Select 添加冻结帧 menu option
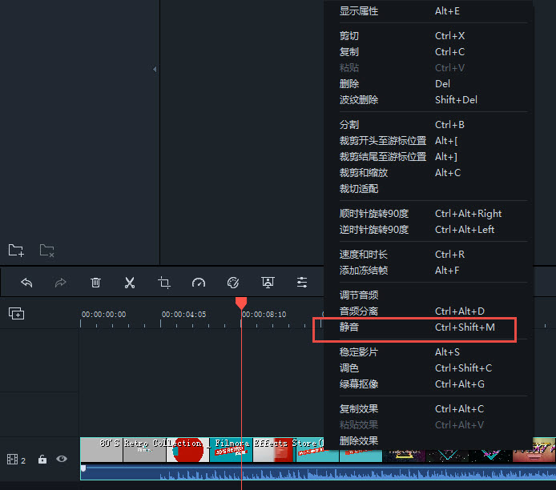Image resolution: width=556 pixels, height=490 pixels. pyautogui.click(x=363, y=271)
